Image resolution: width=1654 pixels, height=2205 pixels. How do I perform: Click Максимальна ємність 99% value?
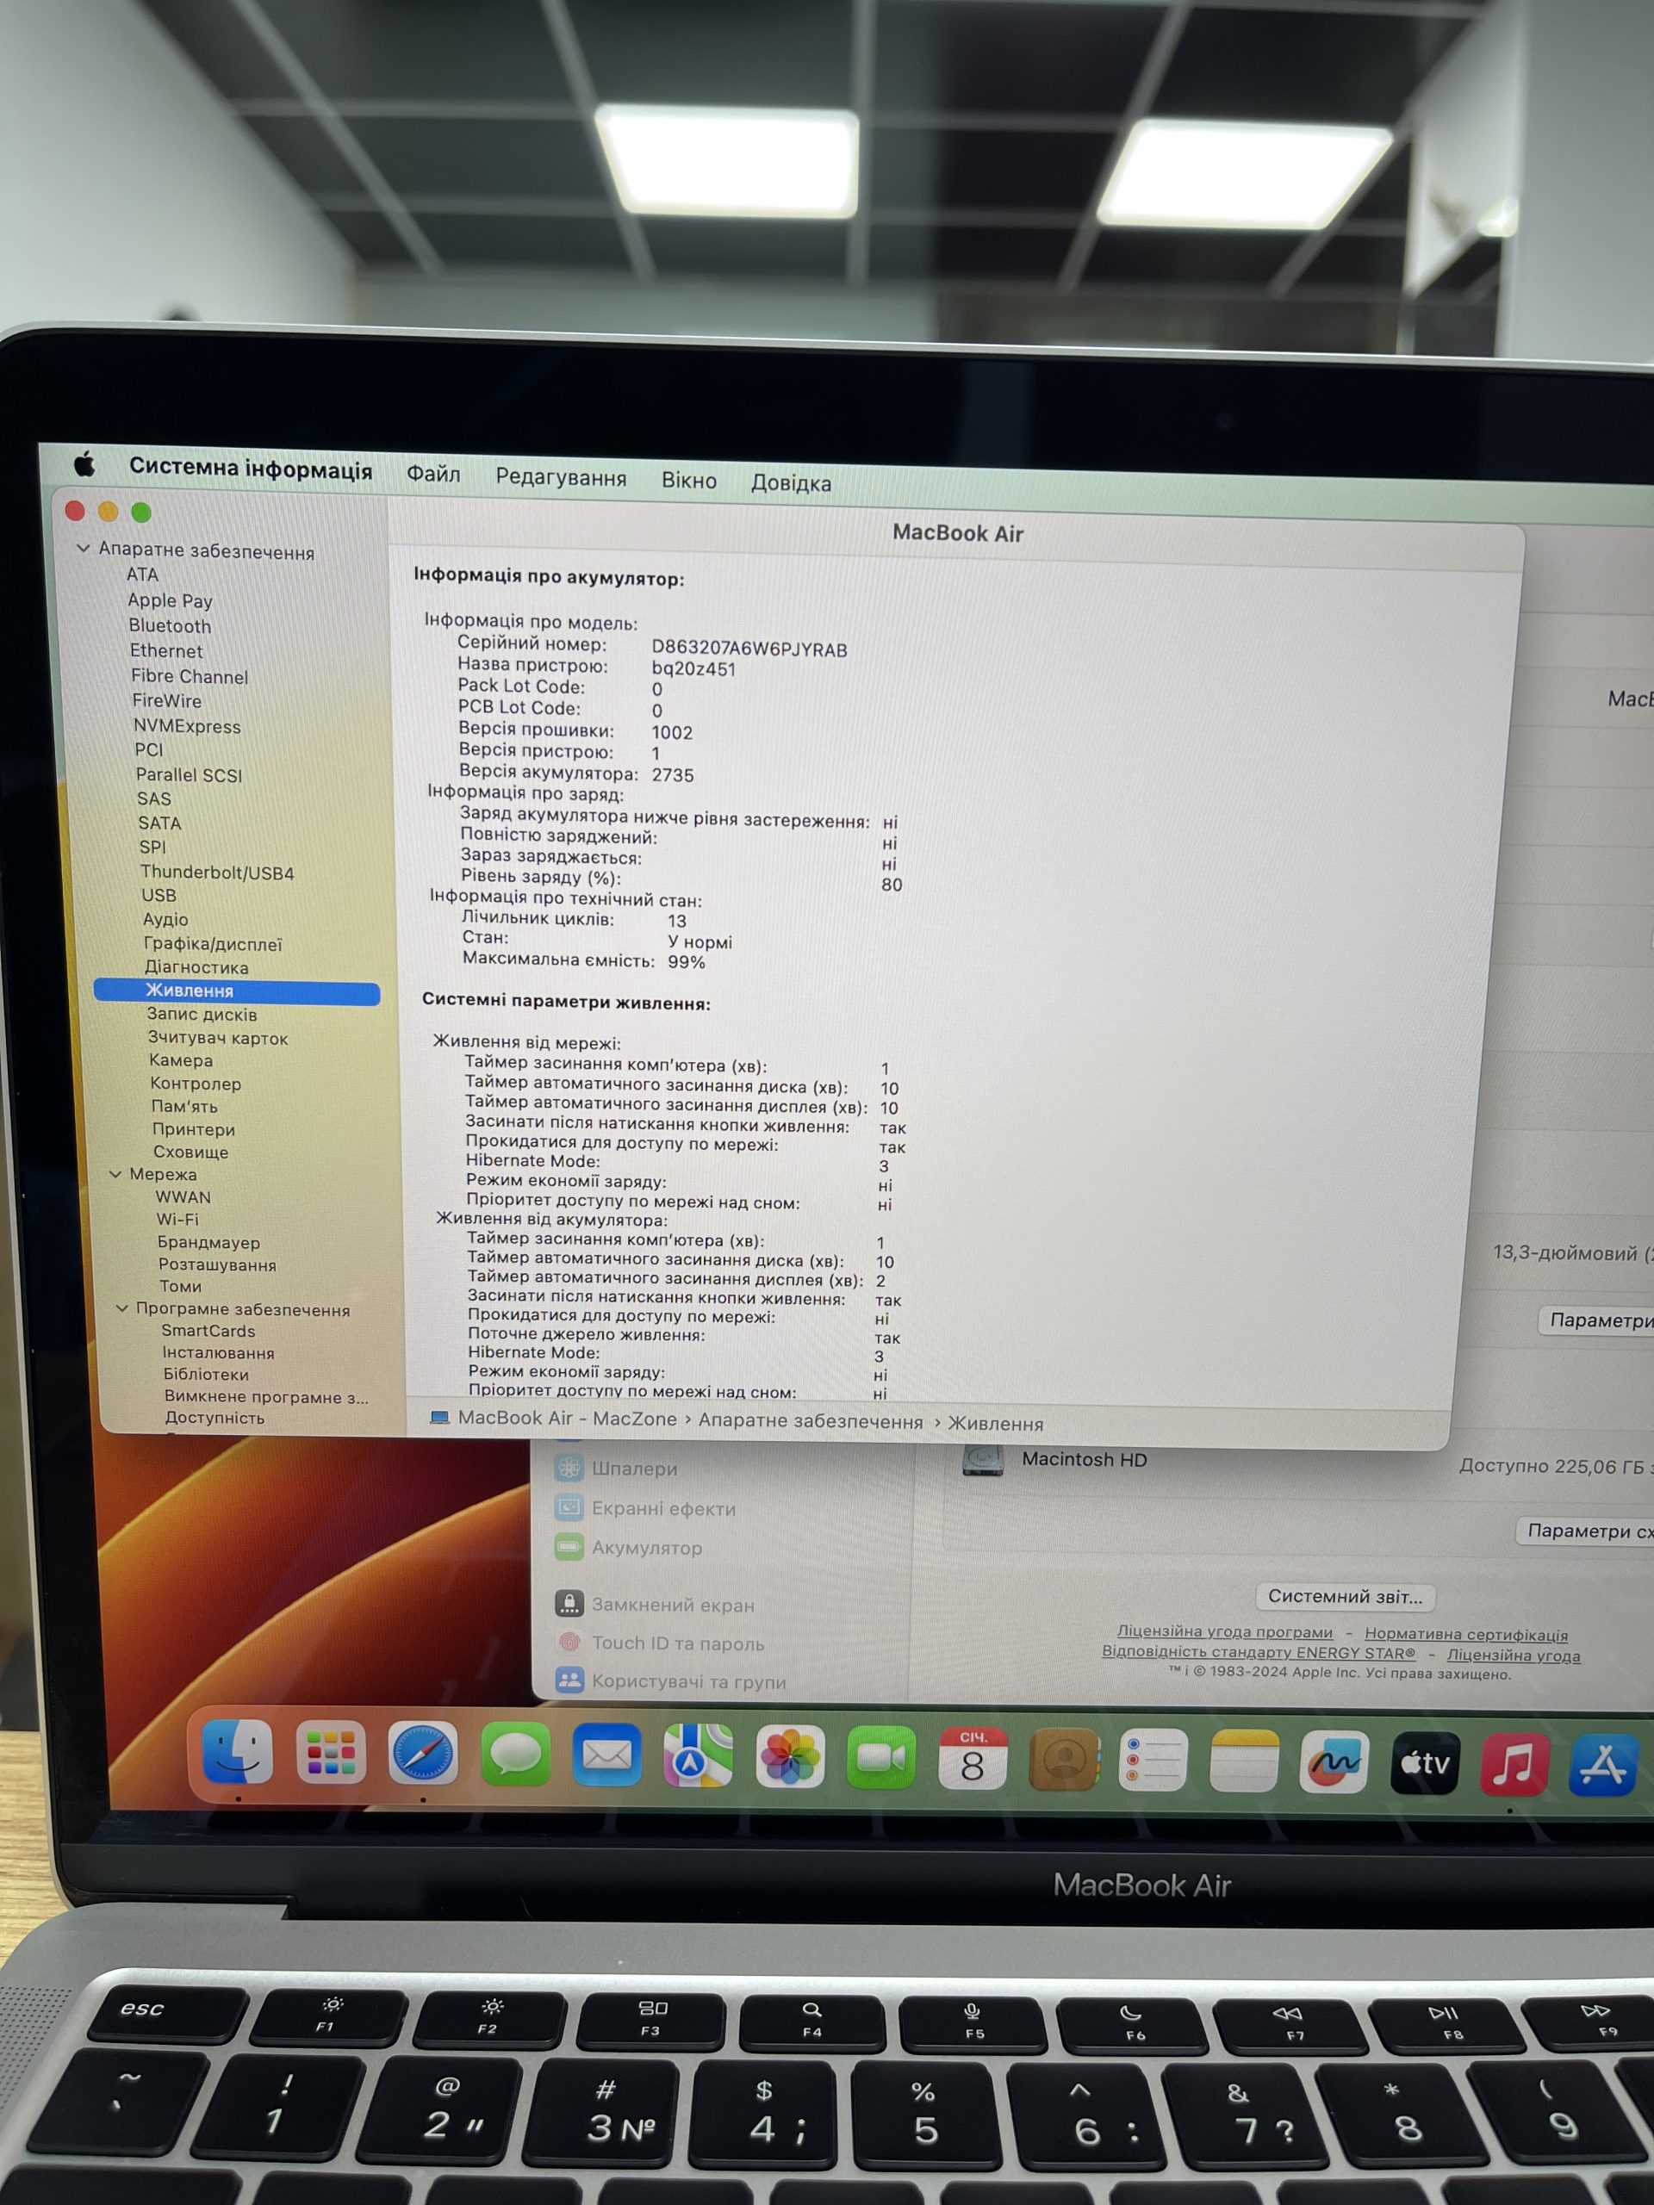[x=687, y=962]
